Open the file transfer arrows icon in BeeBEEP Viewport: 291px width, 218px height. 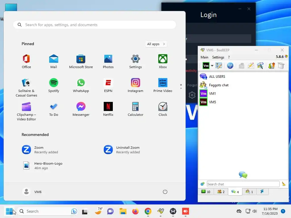click(271, 66)
